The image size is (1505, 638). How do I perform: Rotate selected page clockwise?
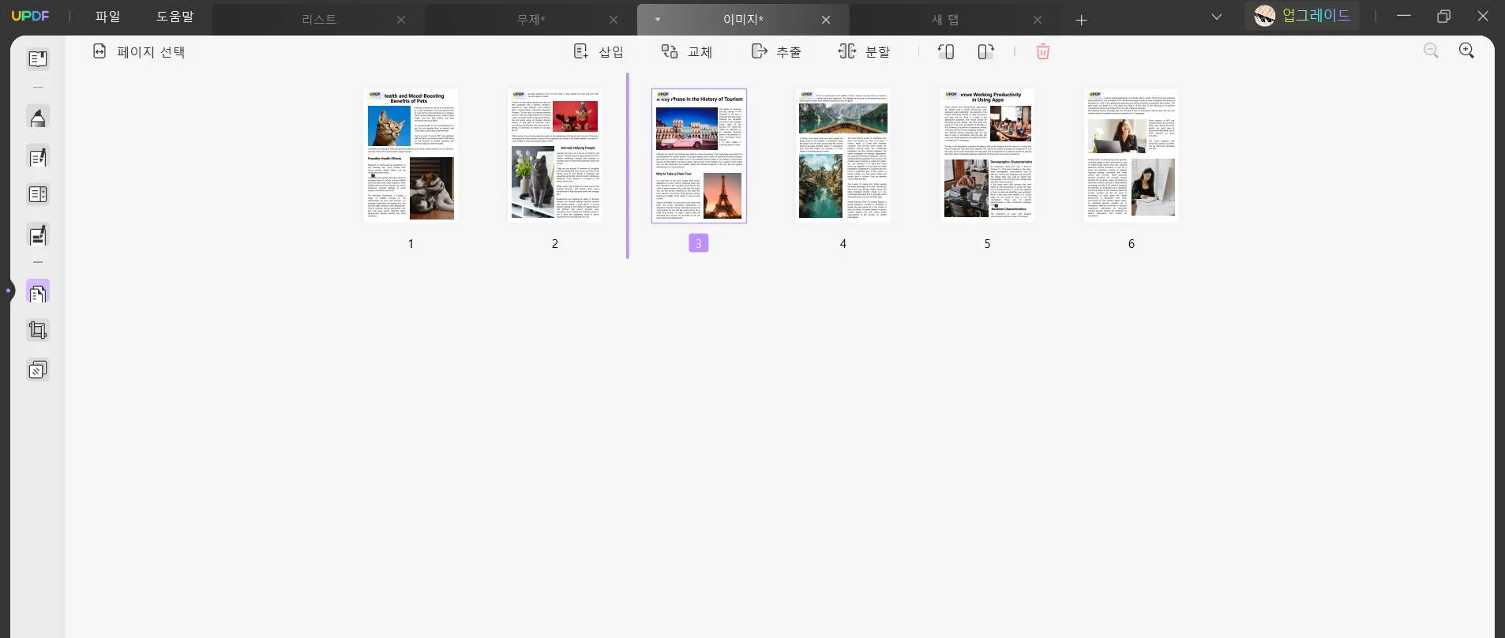(985, 52)
